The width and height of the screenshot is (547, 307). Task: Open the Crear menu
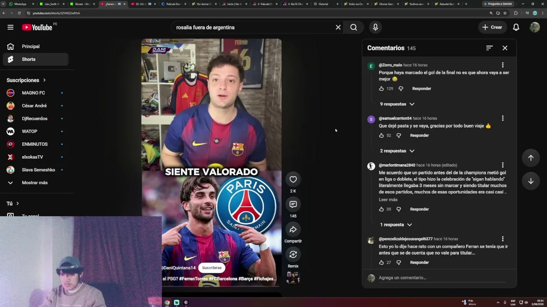pyautogui.click(x=492, y=27)
